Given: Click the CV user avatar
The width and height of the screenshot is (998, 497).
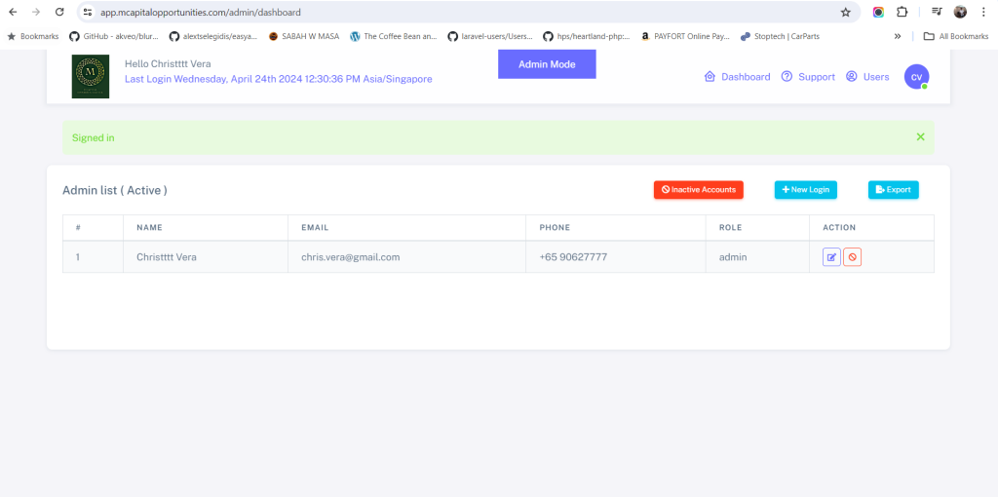Looking at the screenshot, I should pyautogui.click(x=916, y=77).
